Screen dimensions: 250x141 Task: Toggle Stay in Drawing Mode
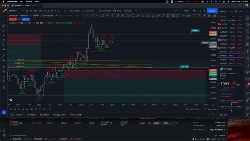point(4,71)
